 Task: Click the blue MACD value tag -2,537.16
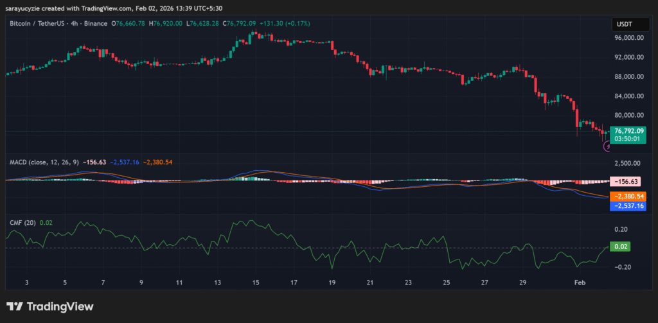pos(628,205)
